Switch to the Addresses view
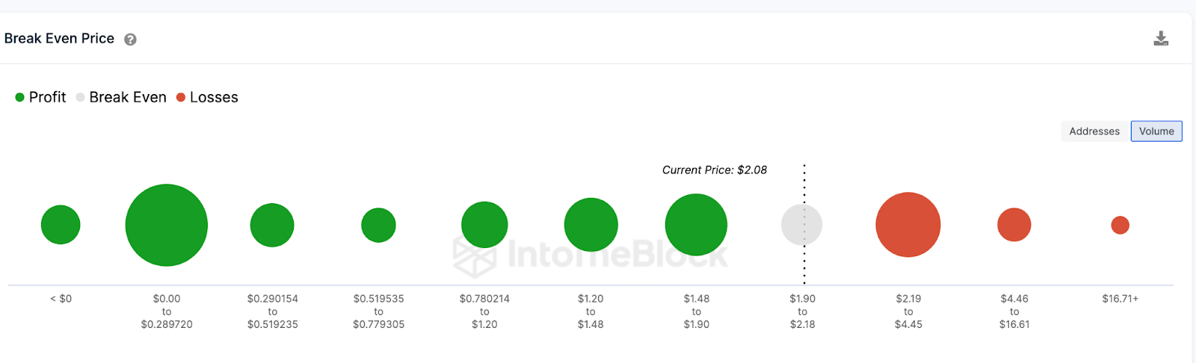Viewport: 1196px width, 363px height. pos(1094,131)
